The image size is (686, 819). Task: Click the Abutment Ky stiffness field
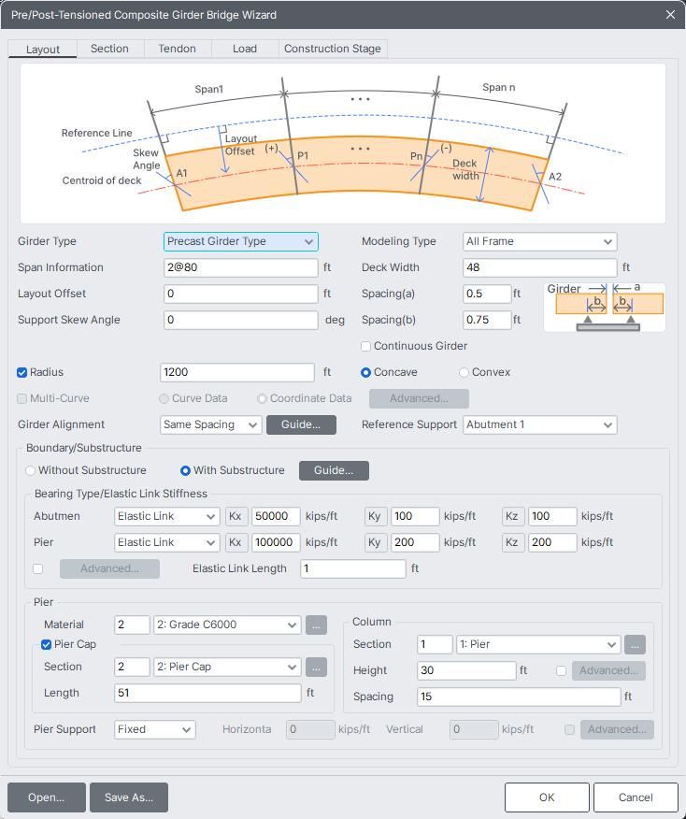415,516
